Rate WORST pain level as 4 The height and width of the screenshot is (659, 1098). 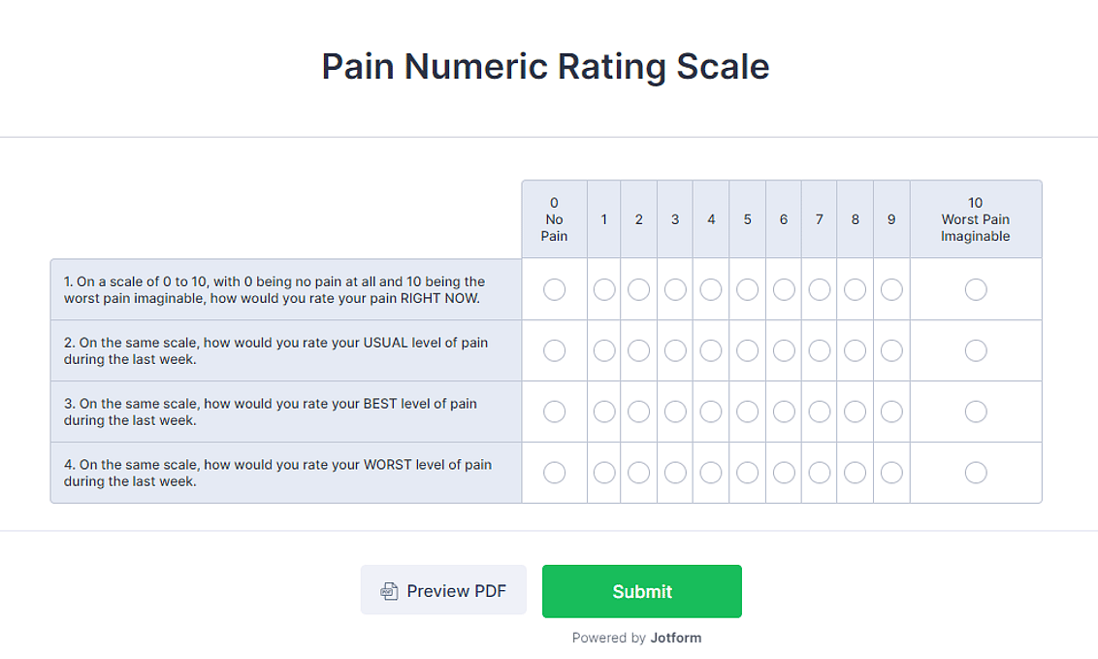click(x=711, y=473)
